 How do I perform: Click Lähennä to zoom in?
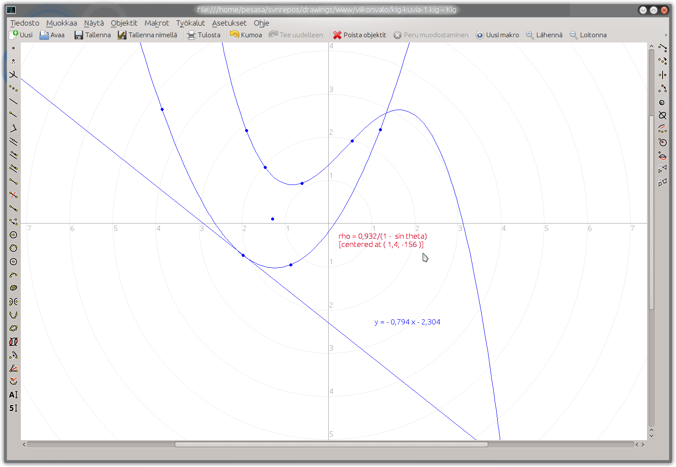coord(544,35)
